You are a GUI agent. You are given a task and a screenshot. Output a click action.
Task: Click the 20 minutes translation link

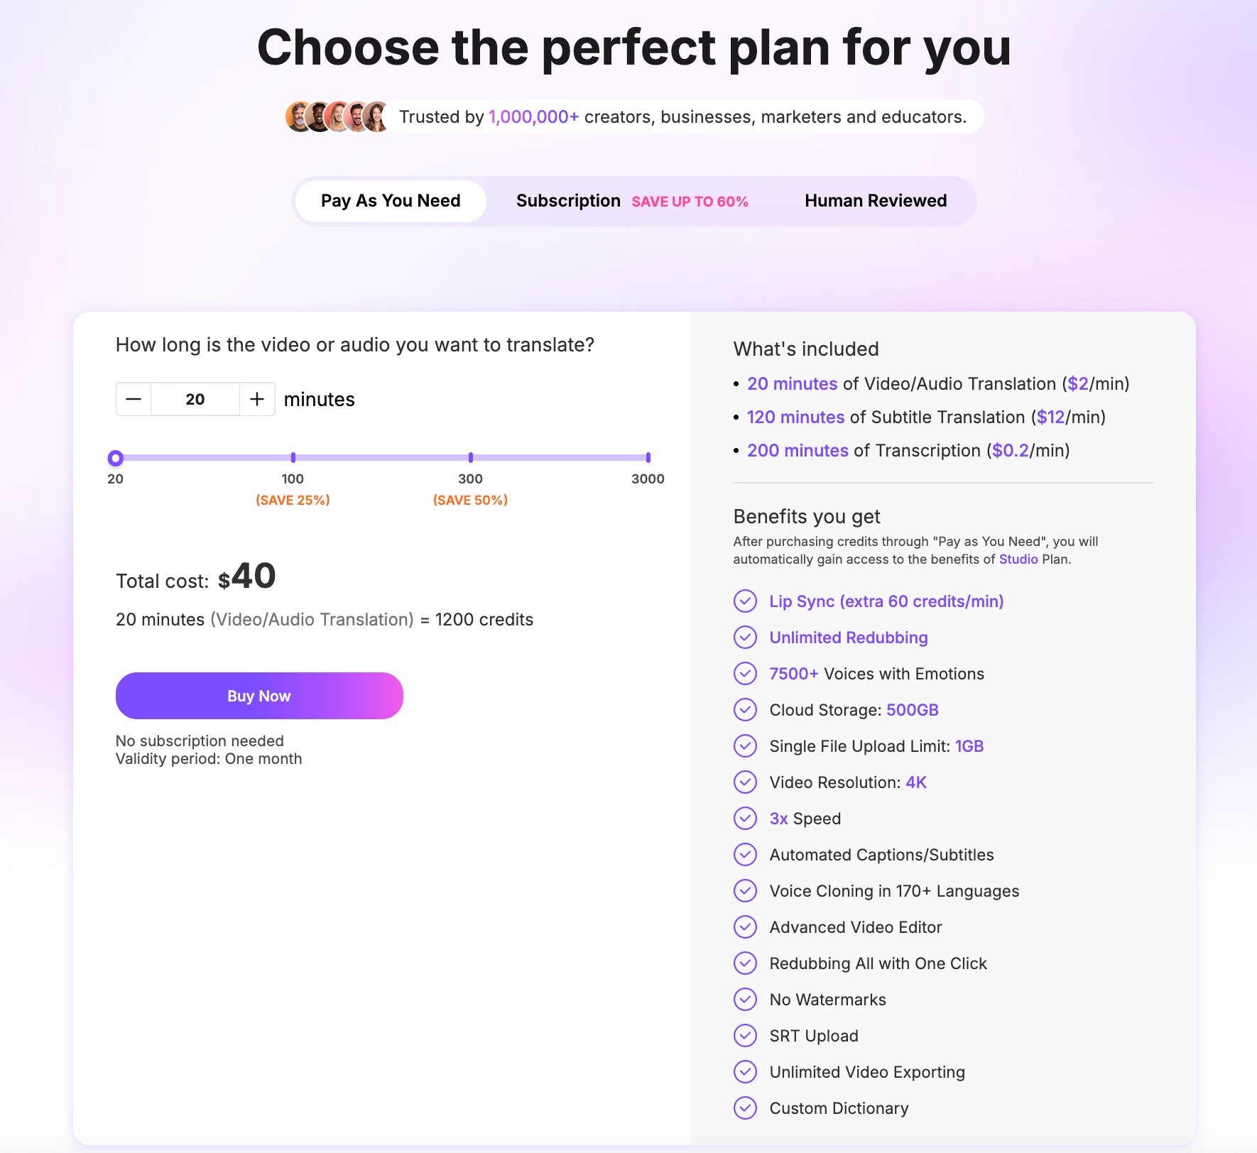tap(791, 383)
